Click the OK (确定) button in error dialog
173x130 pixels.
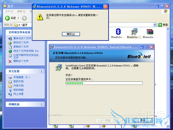tap(71, 34)
